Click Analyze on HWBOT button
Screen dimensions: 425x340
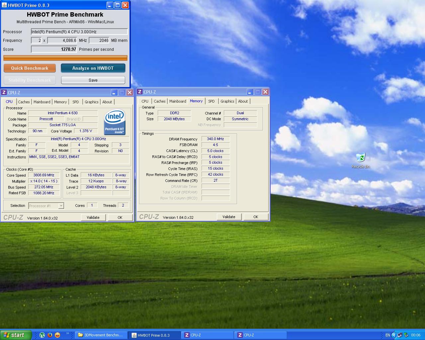coord(93,68)
